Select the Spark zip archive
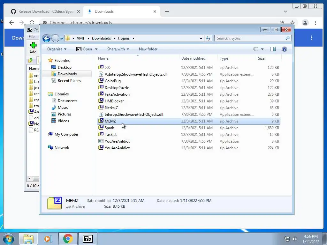Screen dimensions: 327x245 click(x=189, y=128)
